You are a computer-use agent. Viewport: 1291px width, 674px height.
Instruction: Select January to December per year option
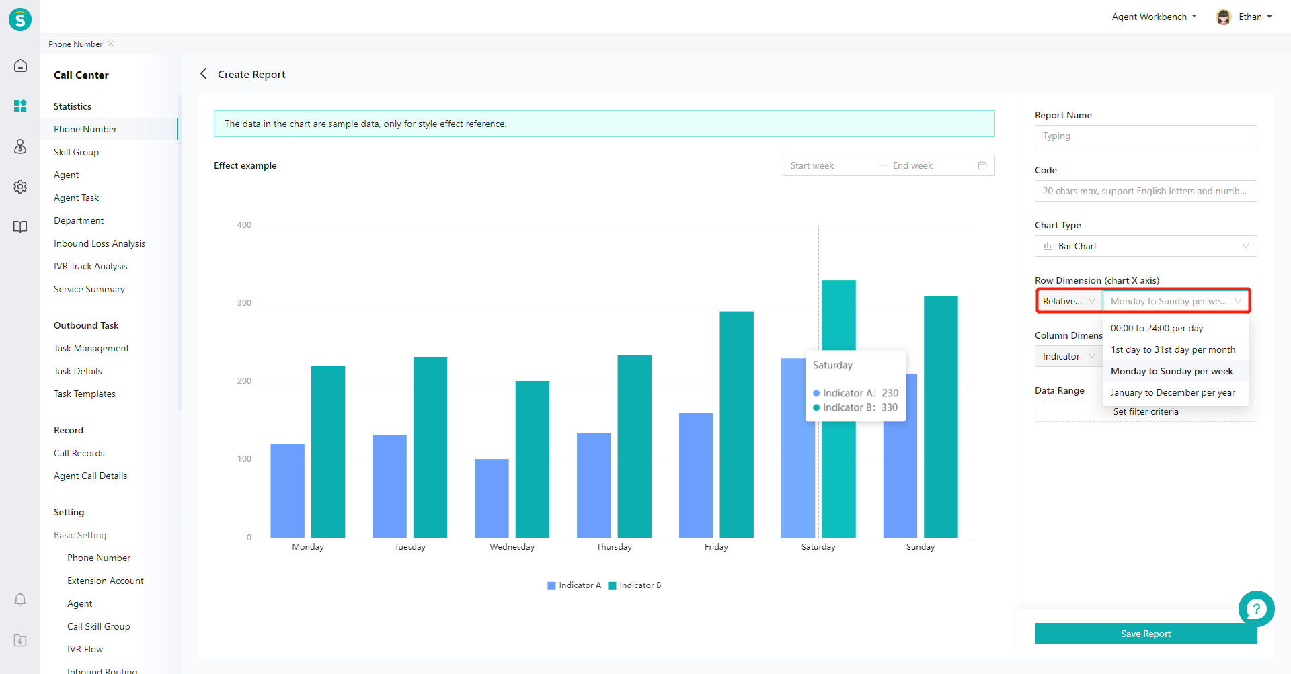tap(1176, 392)
